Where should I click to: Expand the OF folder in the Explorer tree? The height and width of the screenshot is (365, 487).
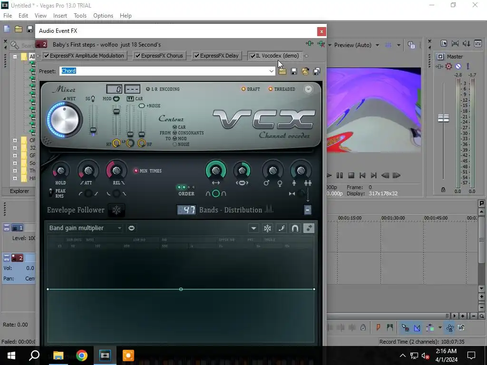click(x=15, y=140)
